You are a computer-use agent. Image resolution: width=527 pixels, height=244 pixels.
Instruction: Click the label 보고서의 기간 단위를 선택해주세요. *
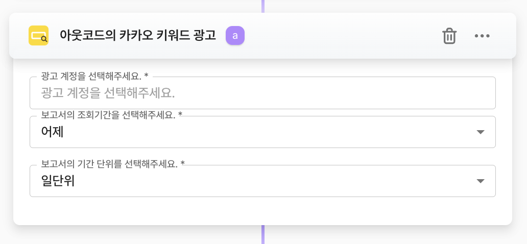point(113,164)
